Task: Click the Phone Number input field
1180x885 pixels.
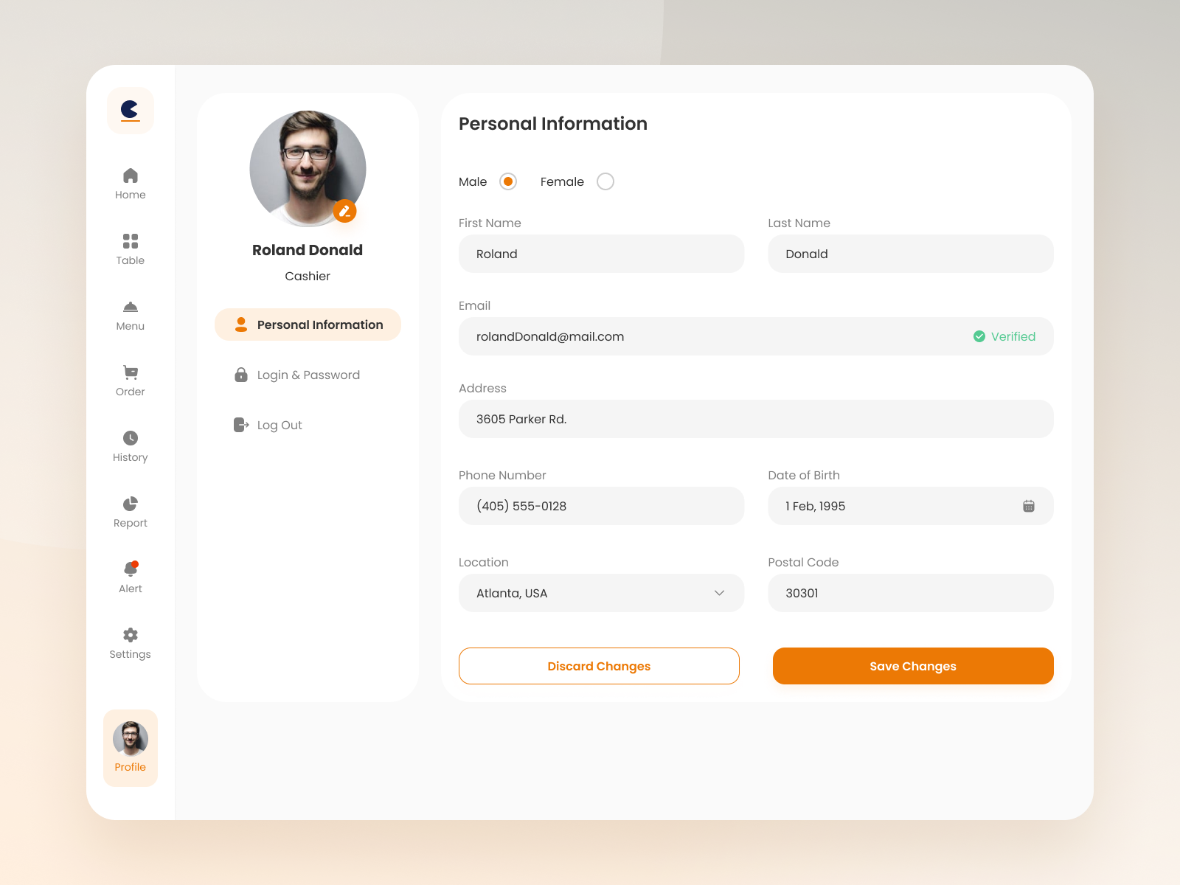Action: (601, 506)
